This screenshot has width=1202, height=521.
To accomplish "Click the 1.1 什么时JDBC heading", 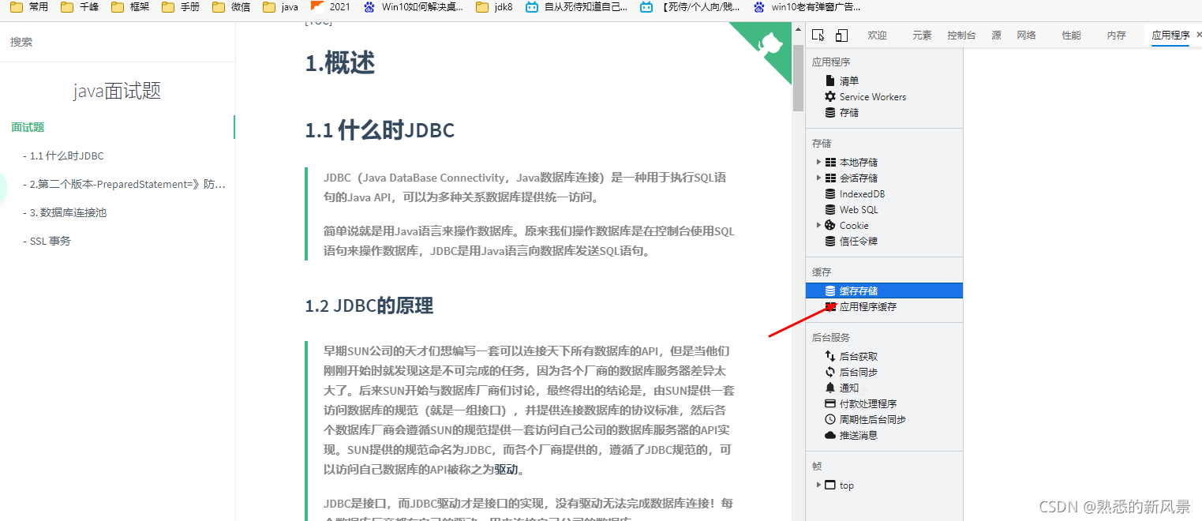I will coord(380,130).
